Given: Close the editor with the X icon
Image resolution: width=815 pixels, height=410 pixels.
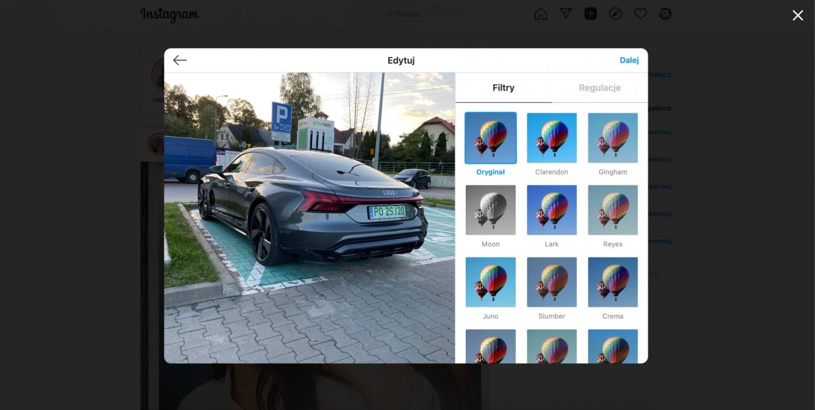Looking at the screenshot, I should pos(798,16).
